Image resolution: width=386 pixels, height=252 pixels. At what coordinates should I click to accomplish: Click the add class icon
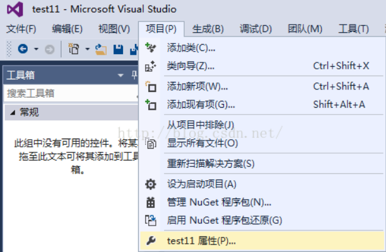pyautogui.click(x=150, y=47)
